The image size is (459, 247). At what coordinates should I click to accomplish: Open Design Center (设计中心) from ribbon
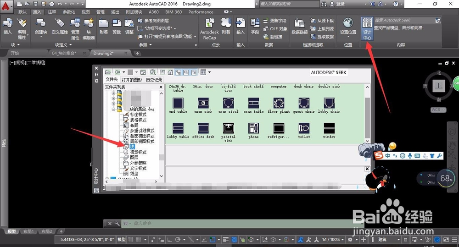[367, 28]
